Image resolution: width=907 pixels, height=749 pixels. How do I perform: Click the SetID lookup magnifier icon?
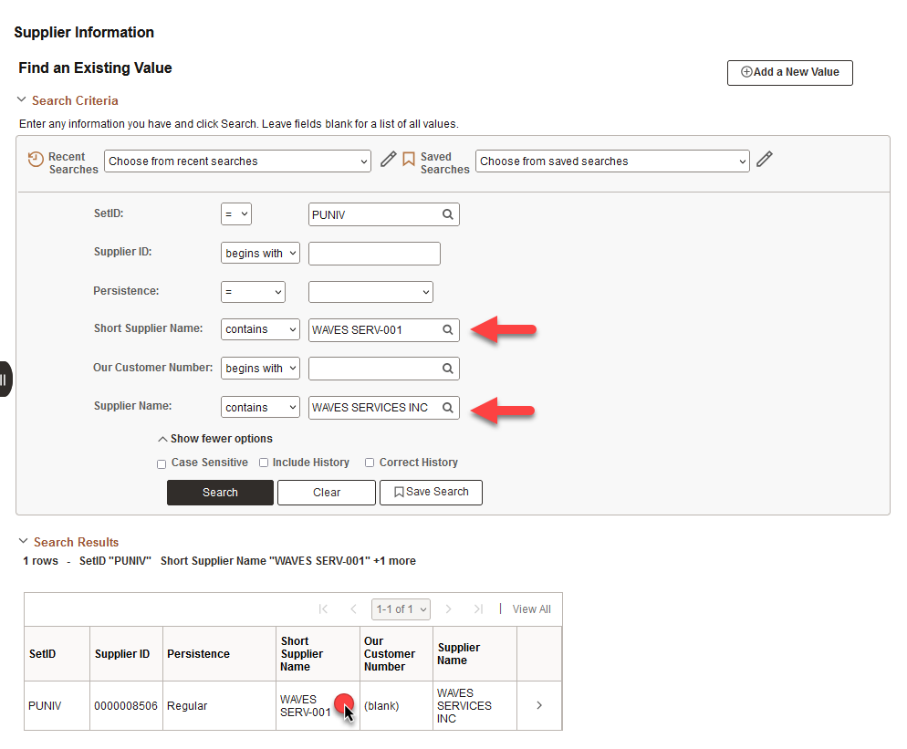click(448, 214)
